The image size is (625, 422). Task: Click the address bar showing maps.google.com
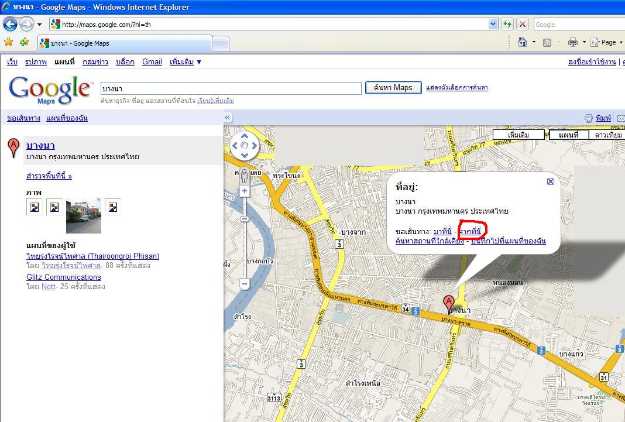click(269, 25)
